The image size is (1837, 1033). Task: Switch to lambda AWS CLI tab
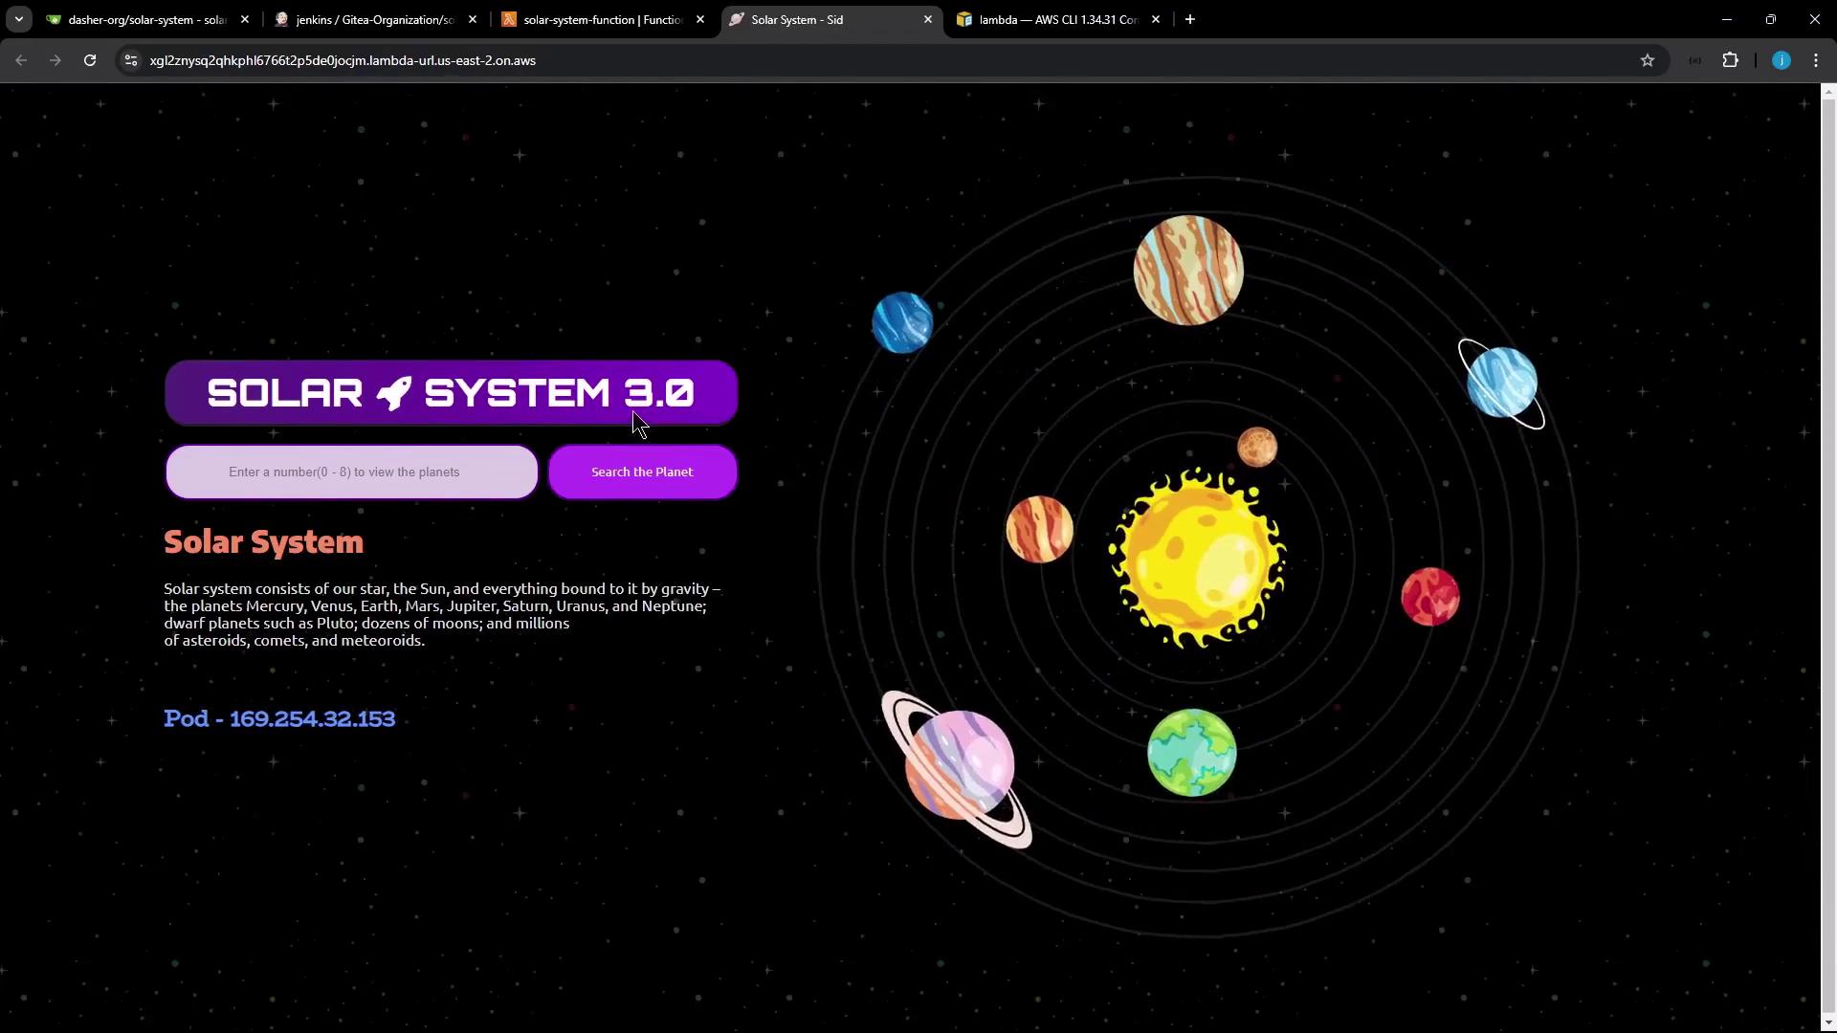[x=1056, y=19]
